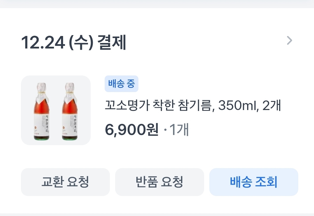Viewport: 314px width, 216px height.
Task: Tap the gray divider bar above the order card
Action: coord(157,4)
